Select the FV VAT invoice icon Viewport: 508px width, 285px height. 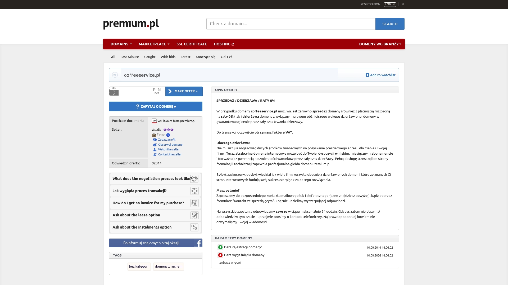[x=154, y=121]
